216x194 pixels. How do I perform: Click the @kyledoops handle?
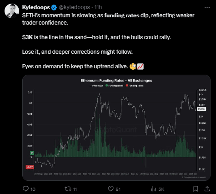pyautogui.click(x=74, y=7)
